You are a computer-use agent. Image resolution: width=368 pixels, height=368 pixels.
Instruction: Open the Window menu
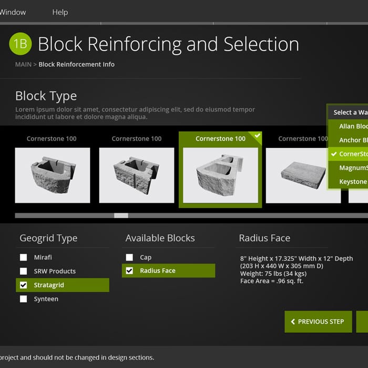(13, 12)
